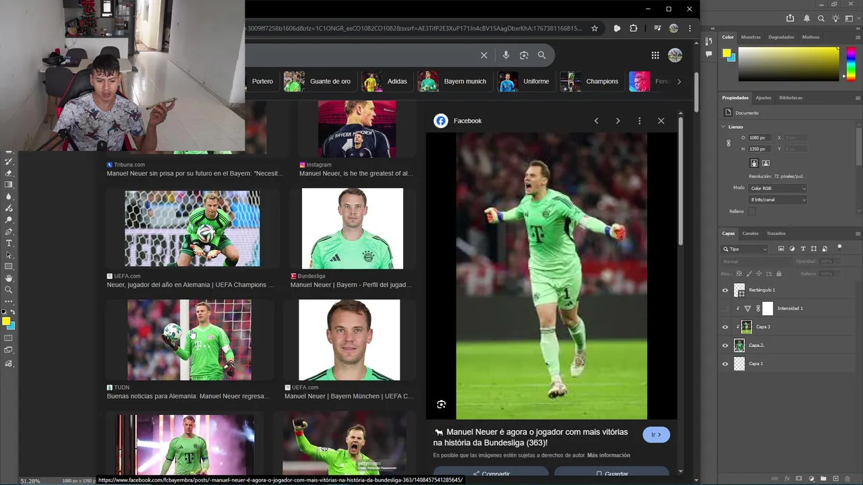Swap foreground and background colors arrow
The height and width of the screenshot is (485, 863).
(12, 312)
